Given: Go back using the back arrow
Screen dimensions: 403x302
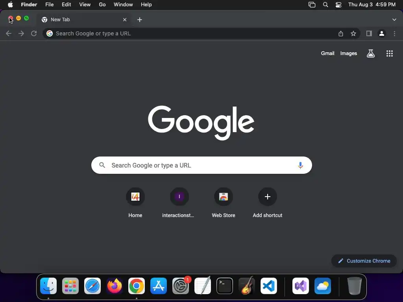Looking at the screenshot, I should (9, 33).
